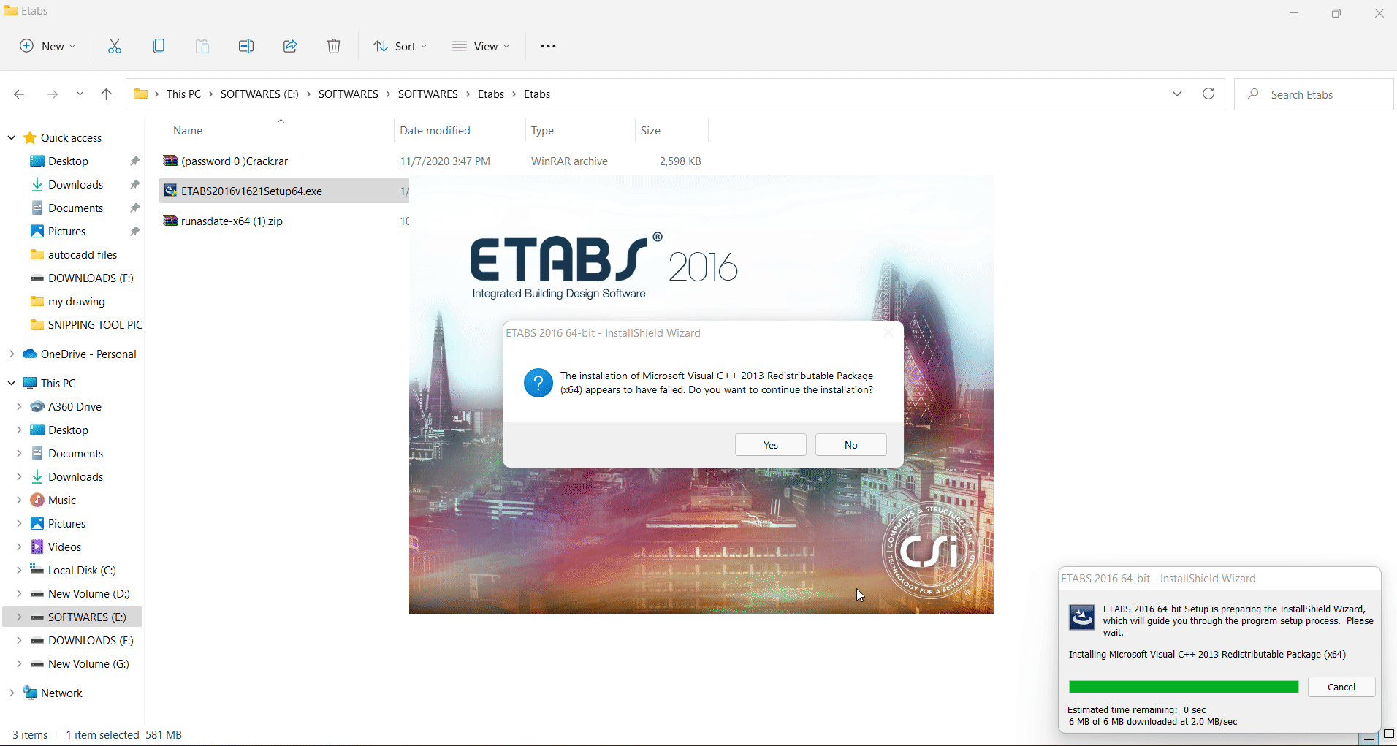Image resolution: width=1397 pixels, height=746 pixels.
Task: Click the WinRAR archive type cell
Action: [x=569, y=161]
